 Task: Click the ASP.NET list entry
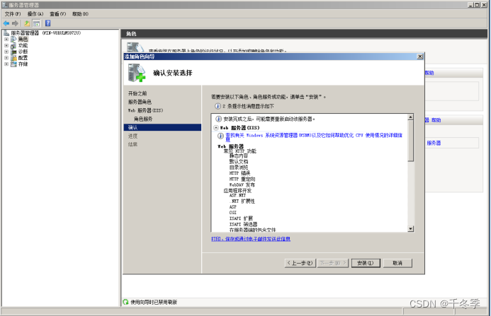click(x=237, y=195)
